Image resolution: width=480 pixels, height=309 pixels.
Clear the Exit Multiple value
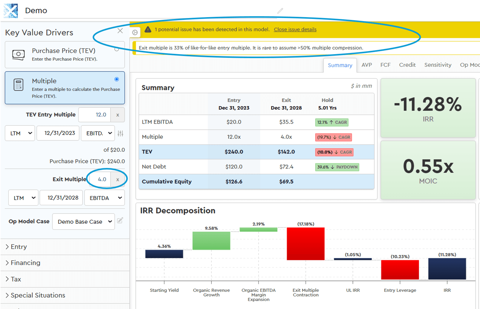[118, 180]
